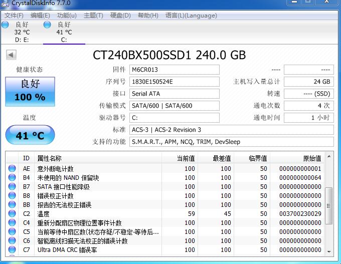Viewport: 341px width, 264px height.
Task: Select the 报告的无法校正错误 row
Action: (x=165, y=205)
